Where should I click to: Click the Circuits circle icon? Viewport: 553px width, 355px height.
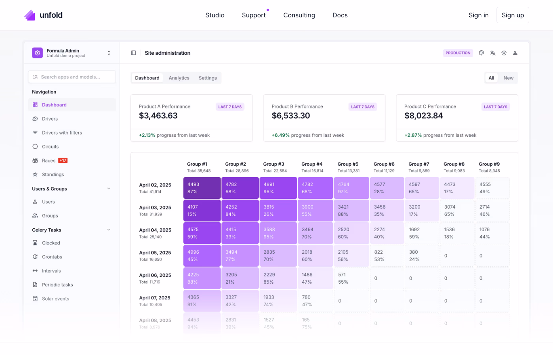coord(35,146)
